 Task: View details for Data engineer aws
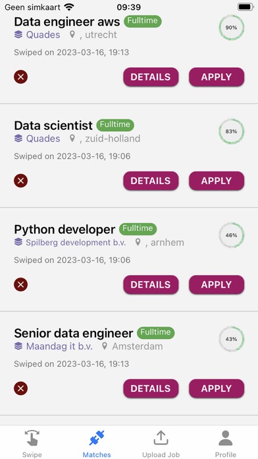[x=151, y=77]
